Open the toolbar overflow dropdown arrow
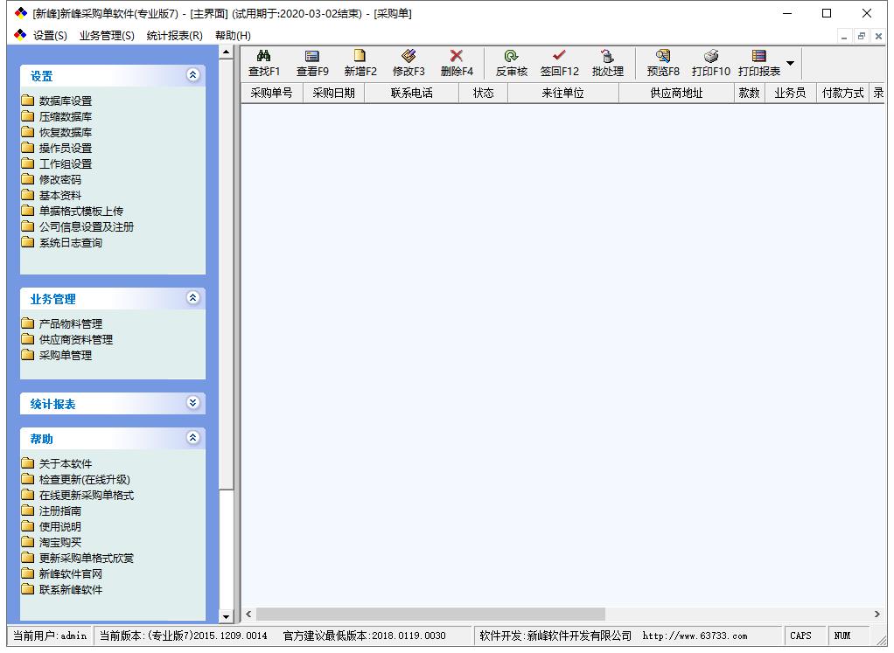Viewport: 894px width, 653px height. (790, 63)
